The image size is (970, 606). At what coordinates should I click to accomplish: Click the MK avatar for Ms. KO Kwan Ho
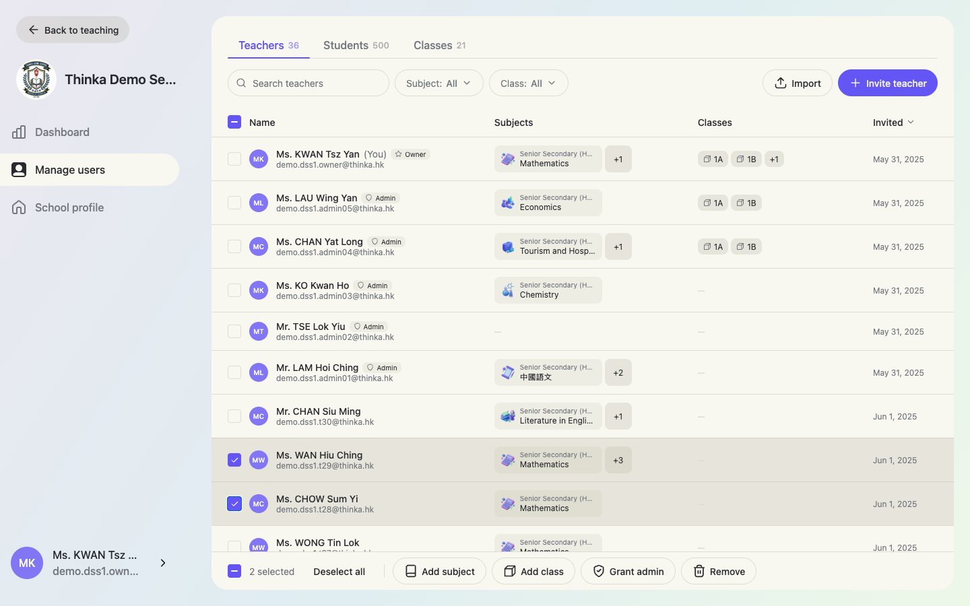259,290
